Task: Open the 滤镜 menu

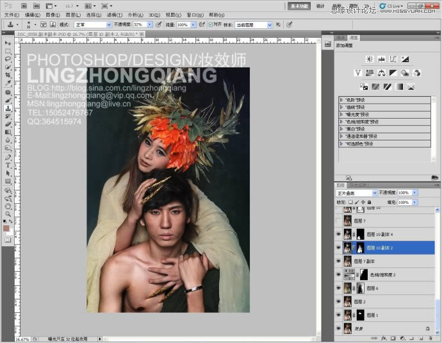Action: pyautogui.click(x=115, y=15)
